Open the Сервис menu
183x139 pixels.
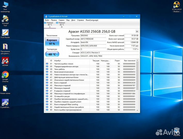61,20
